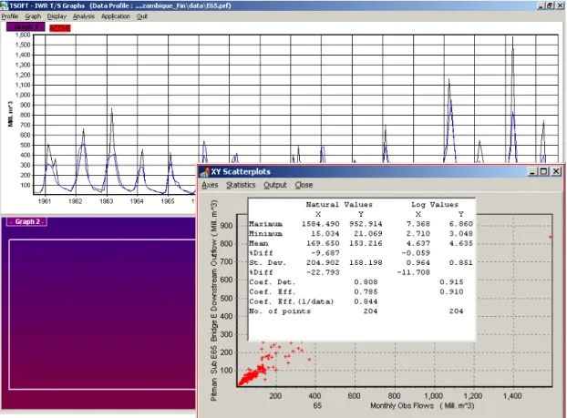Viewport: 567px width, 418px height.
Task: Click the Mill. m^3 axis label in Graph 1
Action: click(10, 114)
